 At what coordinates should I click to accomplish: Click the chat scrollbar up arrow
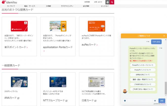[x=166, y=40]
